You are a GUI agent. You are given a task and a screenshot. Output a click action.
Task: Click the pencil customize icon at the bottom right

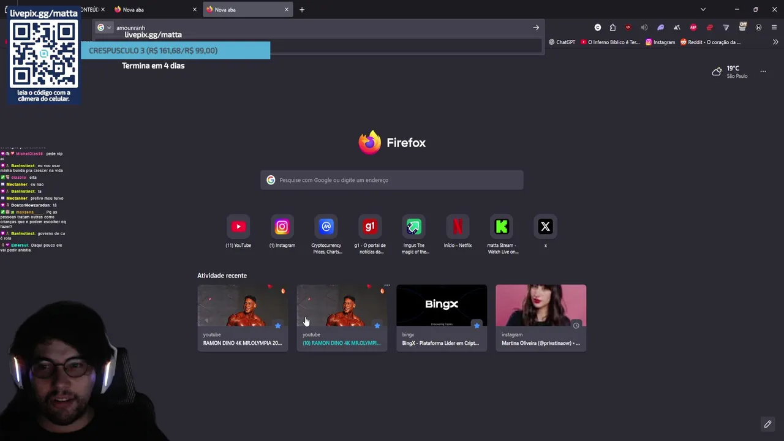(x=767, y=424)
